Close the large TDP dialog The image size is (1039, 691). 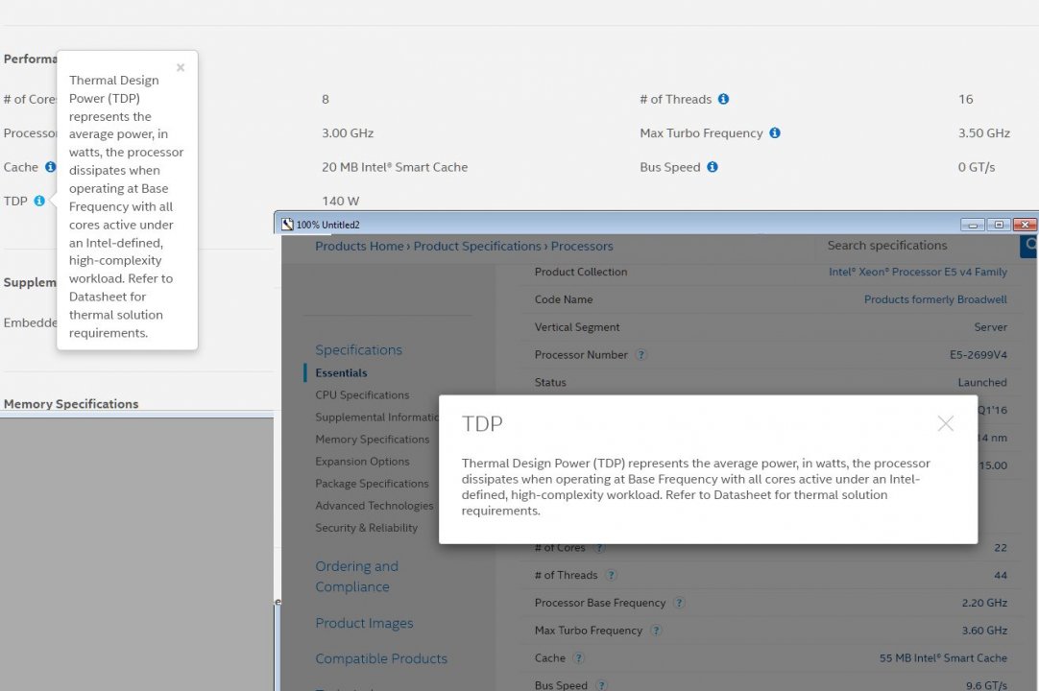click(x=945, y=423)
